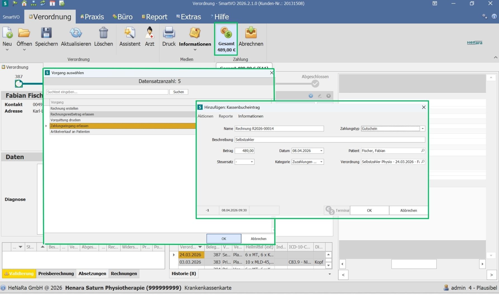The image size is (499, 302).
Task: Open the Report ribbon tab
Action: click(154, 17)
